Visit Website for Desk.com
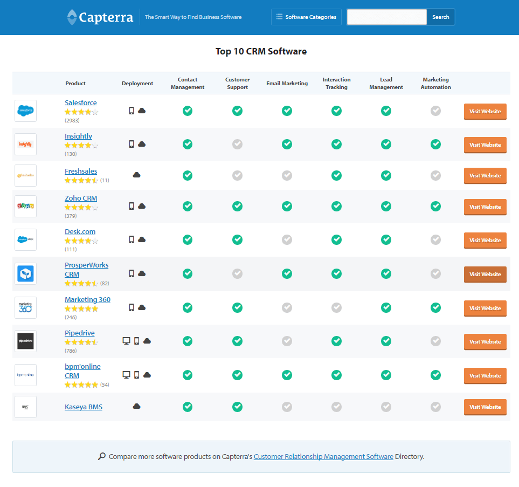Viewport: 519px width, 487px height. click(485, 240)
